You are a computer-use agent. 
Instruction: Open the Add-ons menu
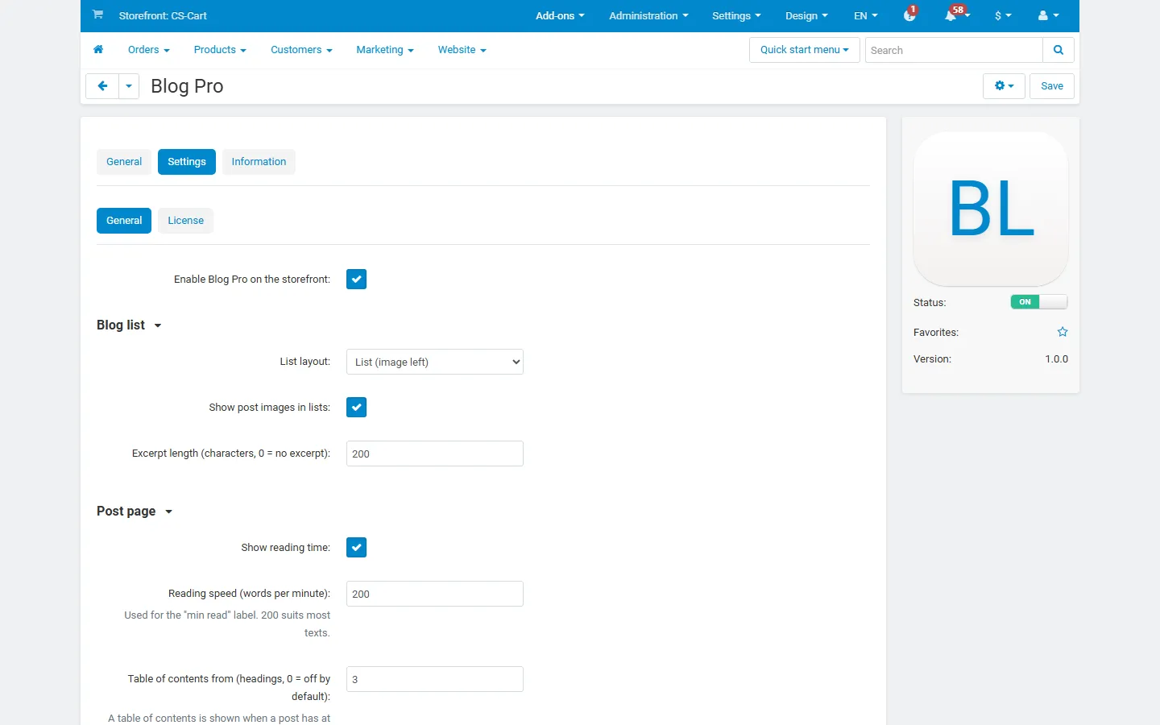[x=560, y=15]
